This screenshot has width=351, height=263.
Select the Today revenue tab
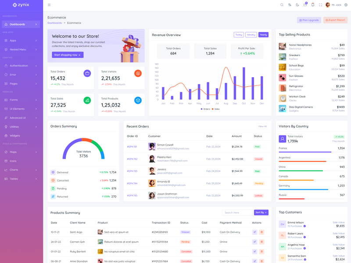click(239, 35)
